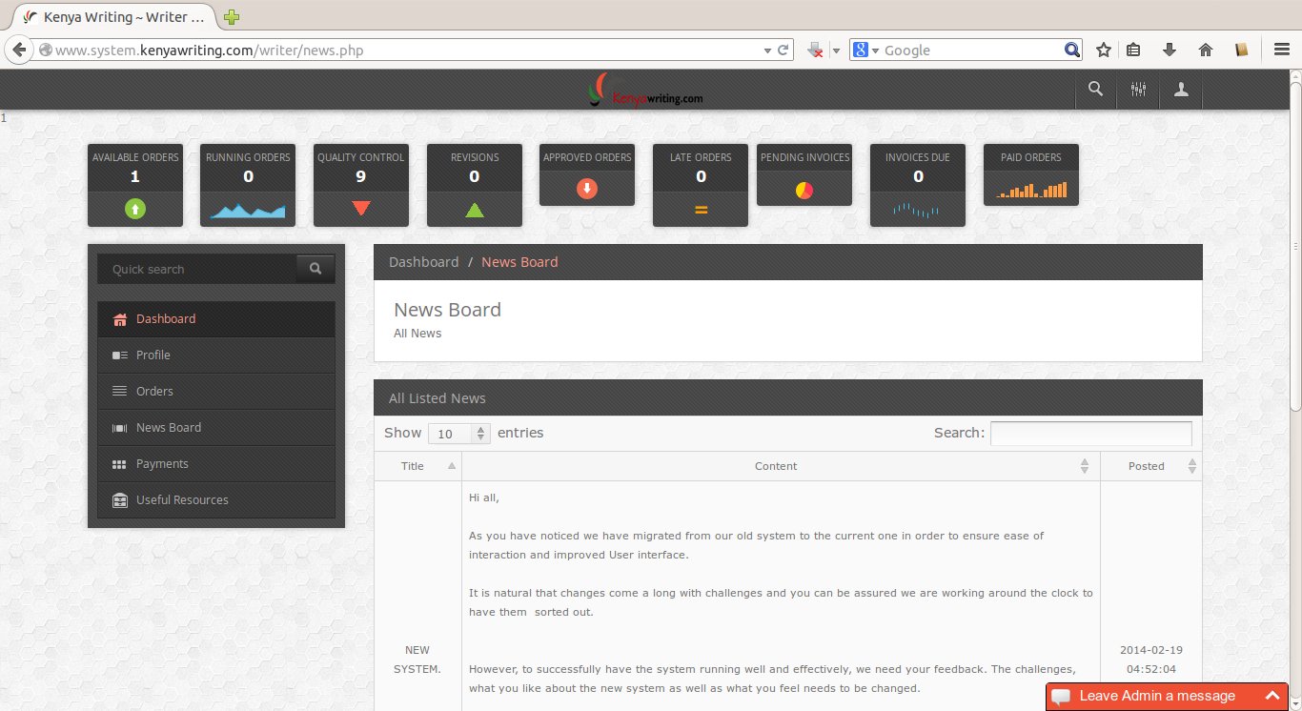Screen dimensions: 1302x711
Task: Open Useful Resources in the sidebar
Action: 182,500
